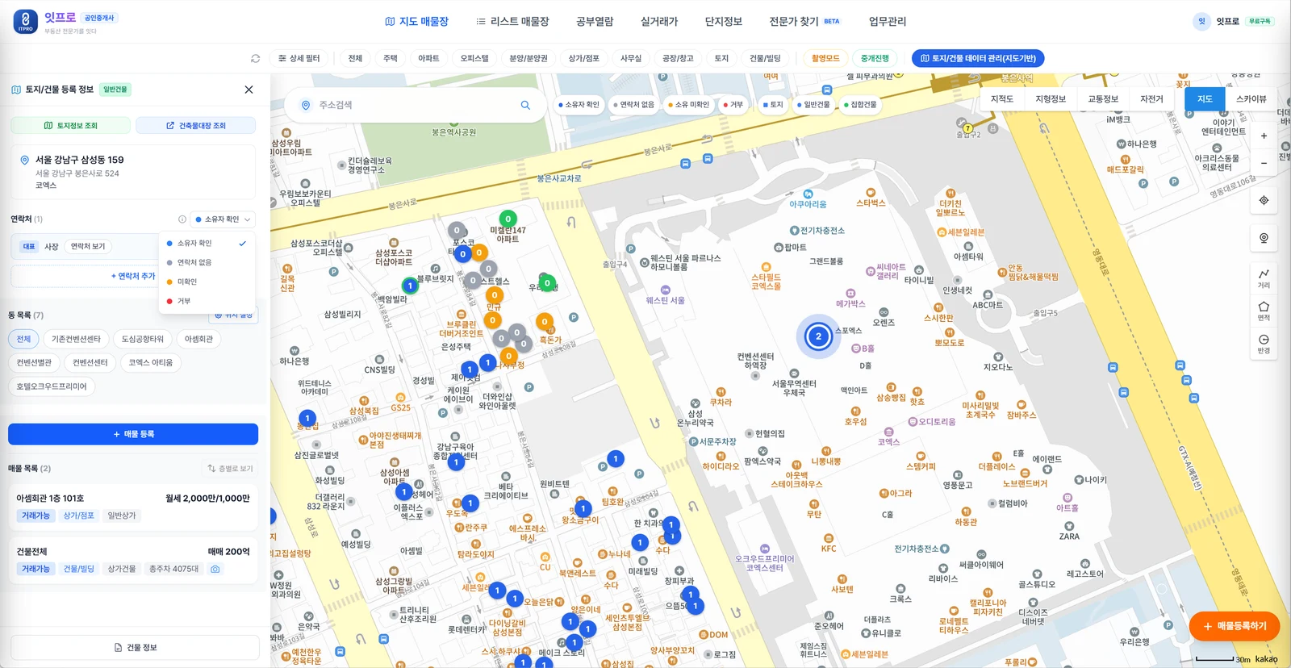
Task: Click the search magnifier icon in 주소검색
Action: tap(525, 105)
